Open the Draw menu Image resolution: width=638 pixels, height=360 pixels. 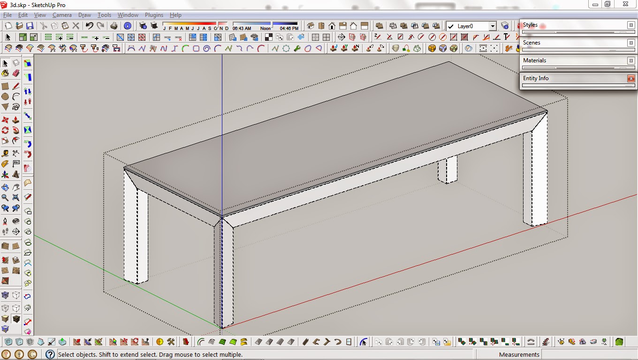point(84,15)
